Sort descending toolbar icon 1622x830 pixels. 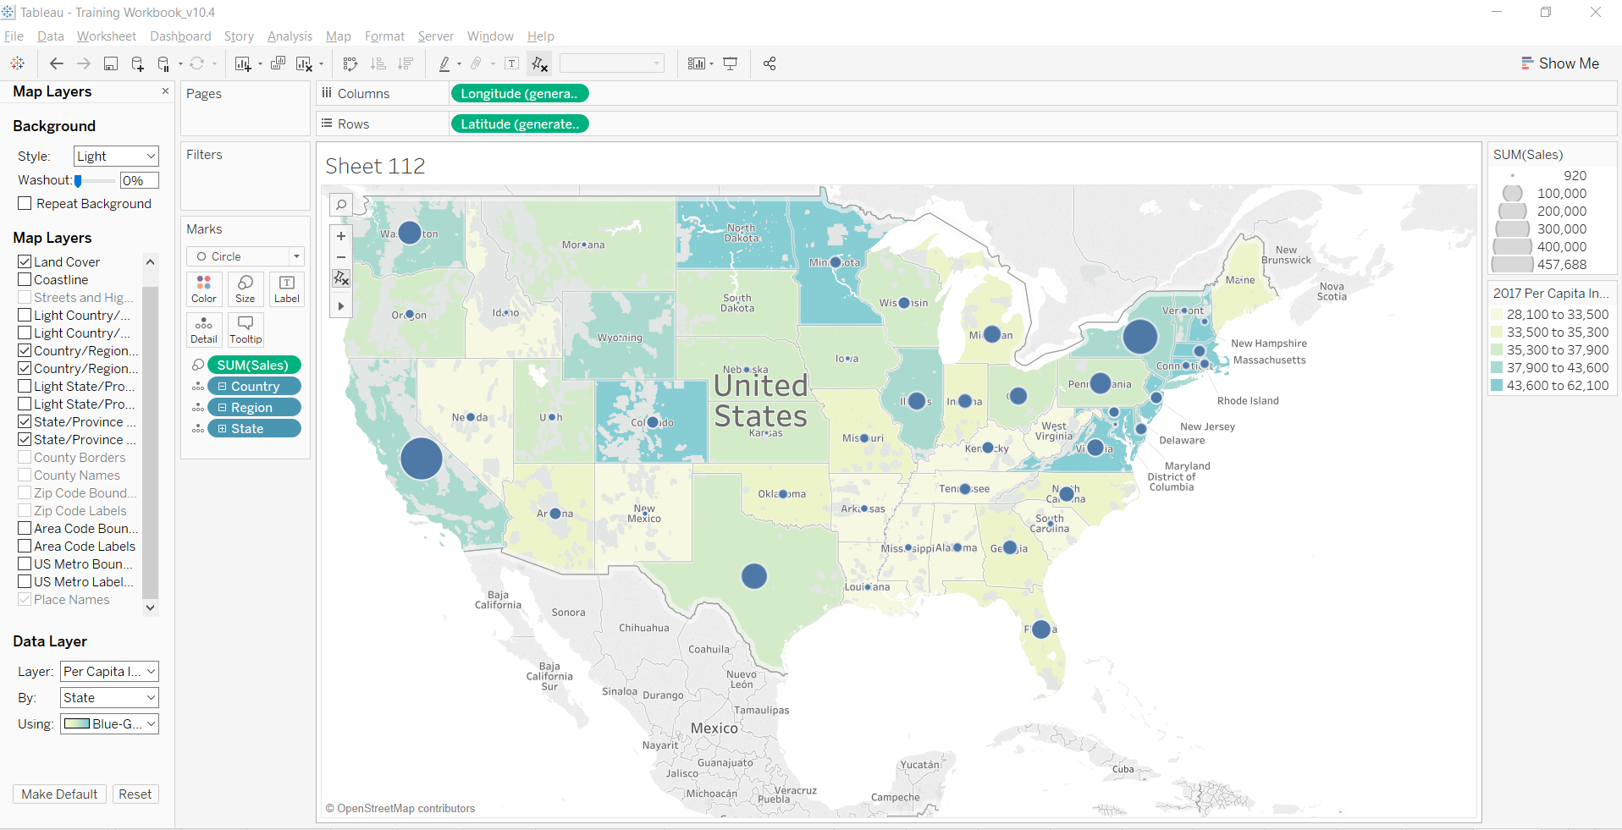(405, 63)
